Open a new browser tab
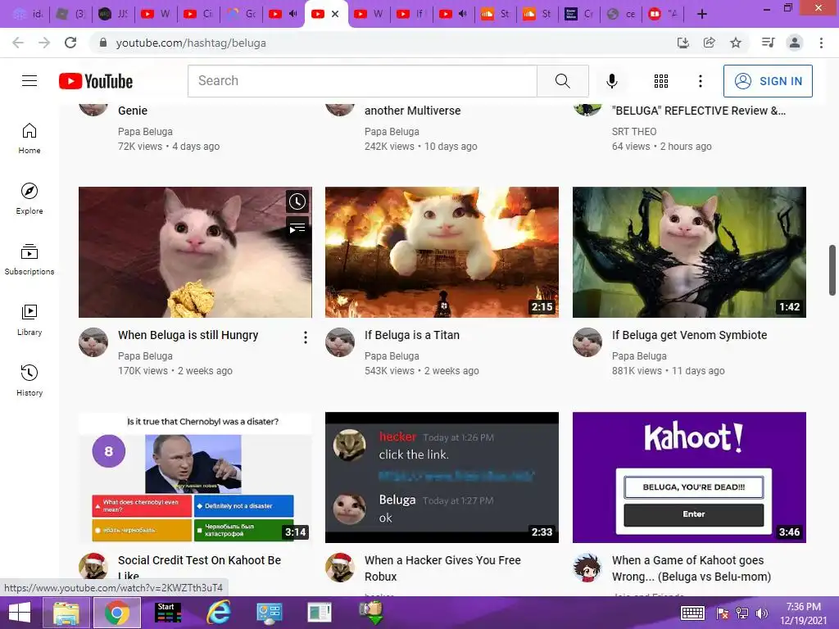The height and width of the screenshot is (629, 839). (702, 14)
